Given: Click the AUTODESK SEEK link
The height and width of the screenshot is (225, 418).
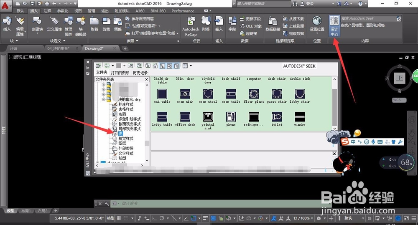Looking at the screenshot, I should [299, 66].
